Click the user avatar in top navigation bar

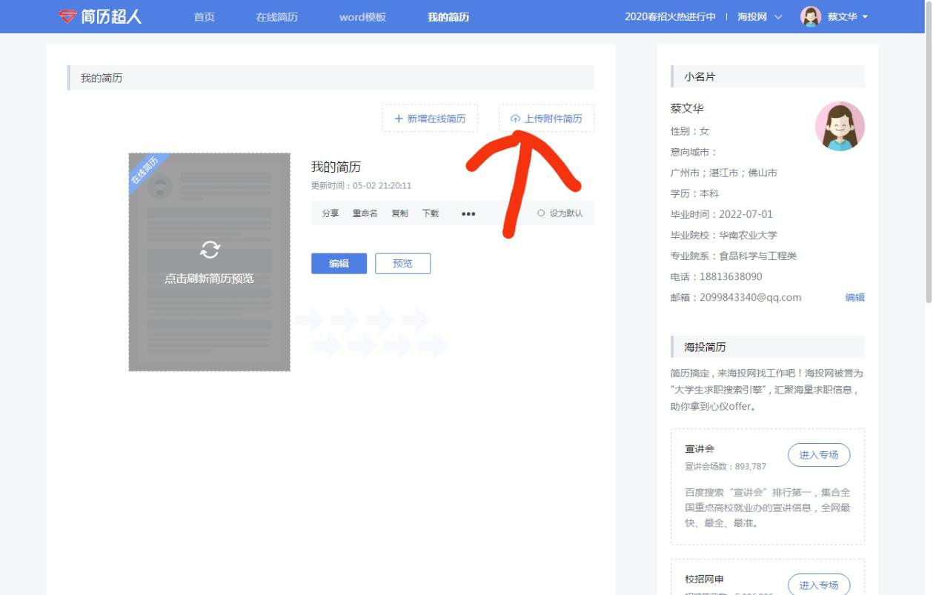click(811, 16)
